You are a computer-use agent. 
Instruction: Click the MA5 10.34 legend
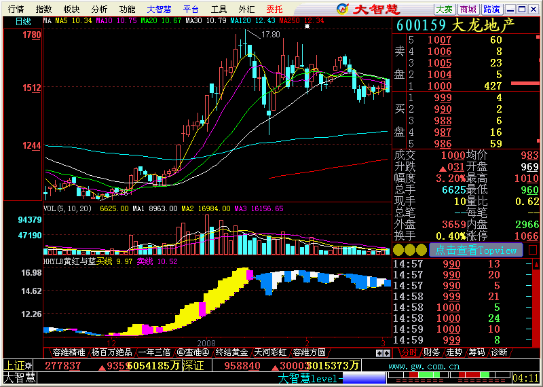tap(73, 21)
